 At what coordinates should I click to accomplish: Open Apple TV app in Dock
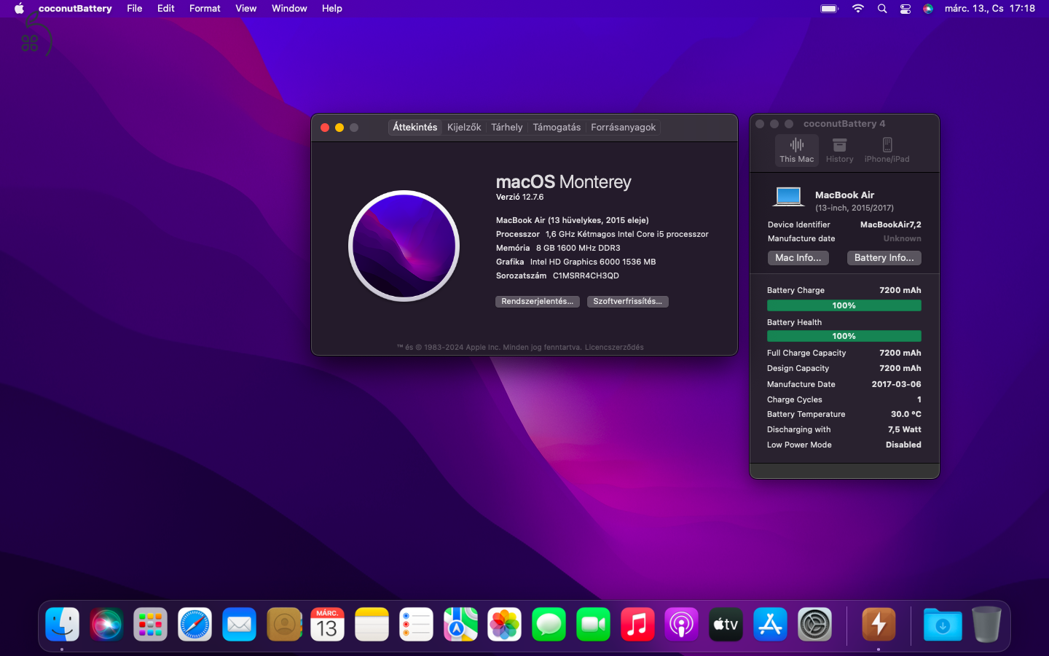[x=726, y=625]
